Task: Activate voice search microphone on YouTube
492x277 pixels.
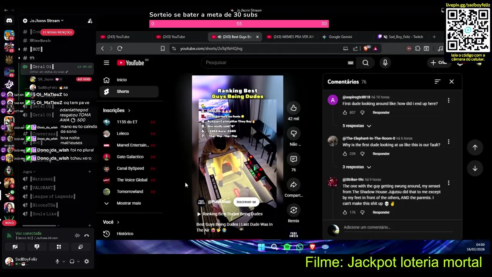Action: coord(385,63)
